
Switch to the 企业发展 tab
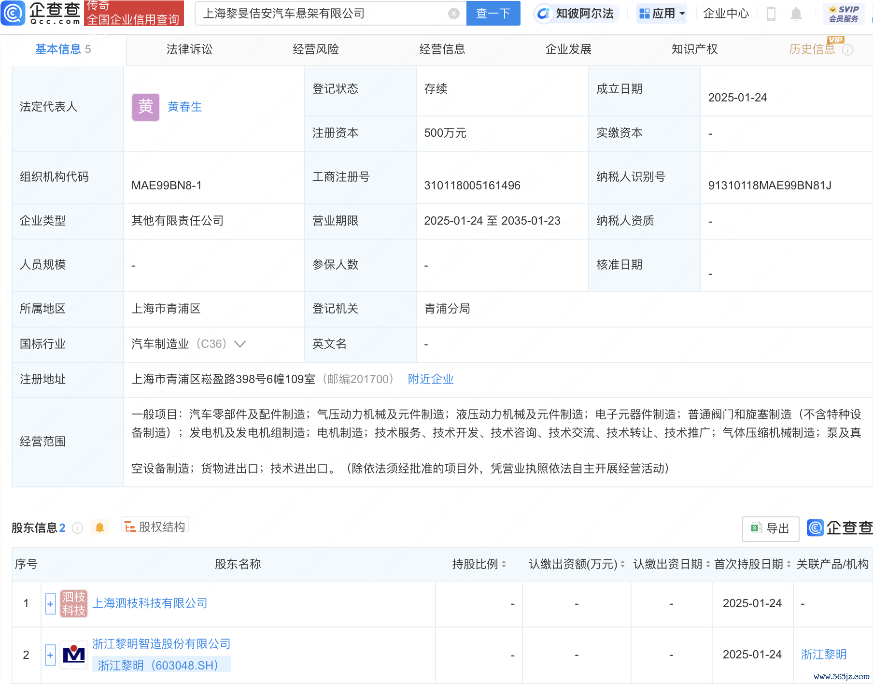(x=568, y=49)
